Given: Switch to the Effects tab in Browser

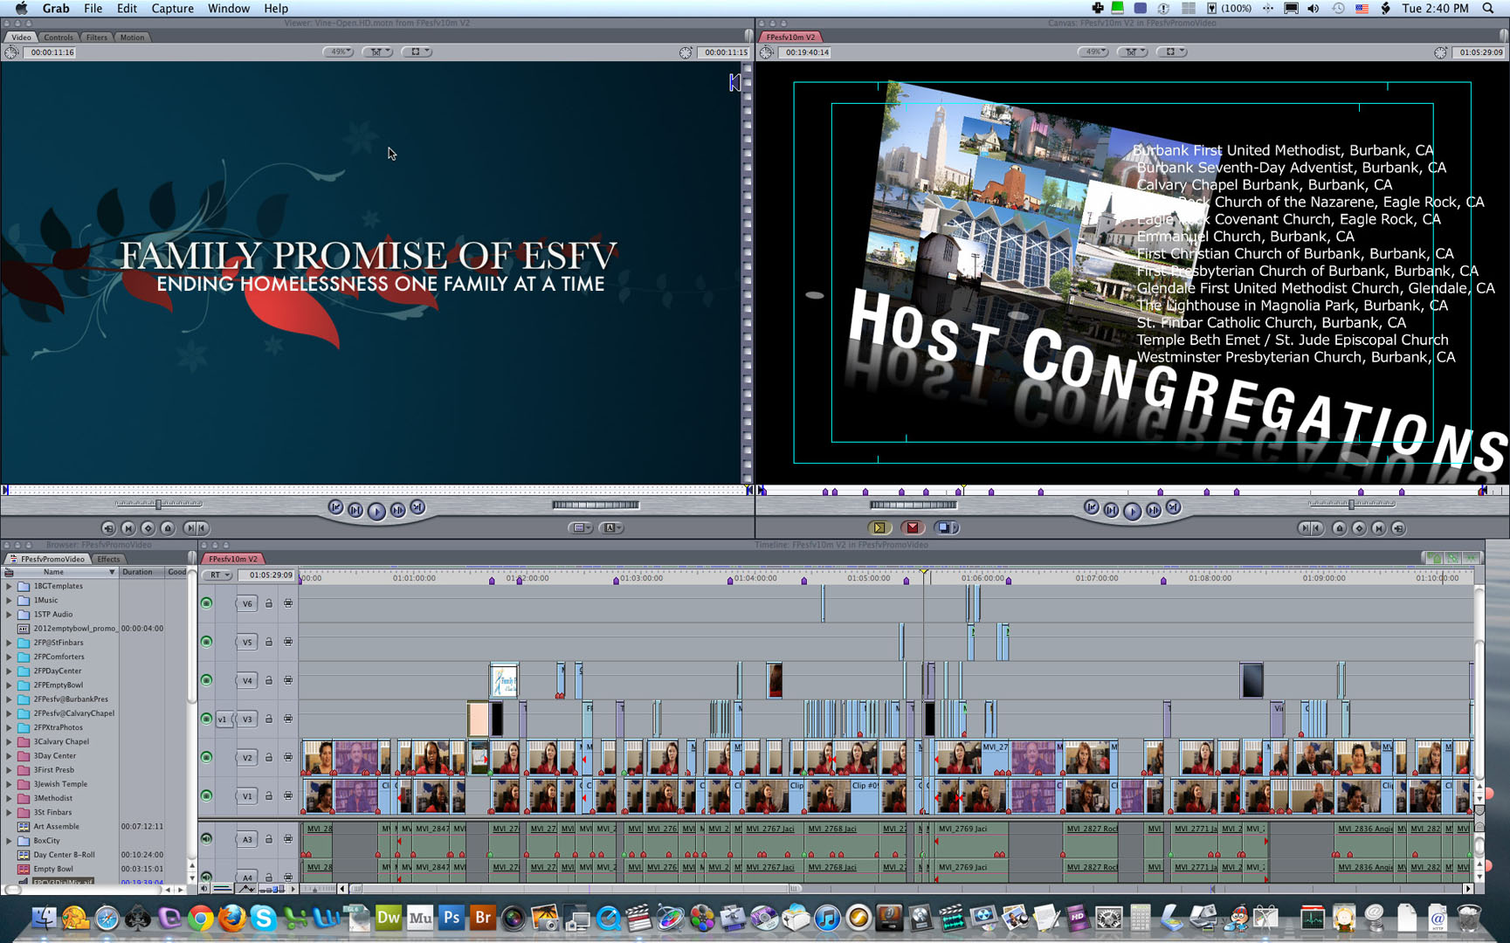Looking at the screenshot, I should pos(108,559).
